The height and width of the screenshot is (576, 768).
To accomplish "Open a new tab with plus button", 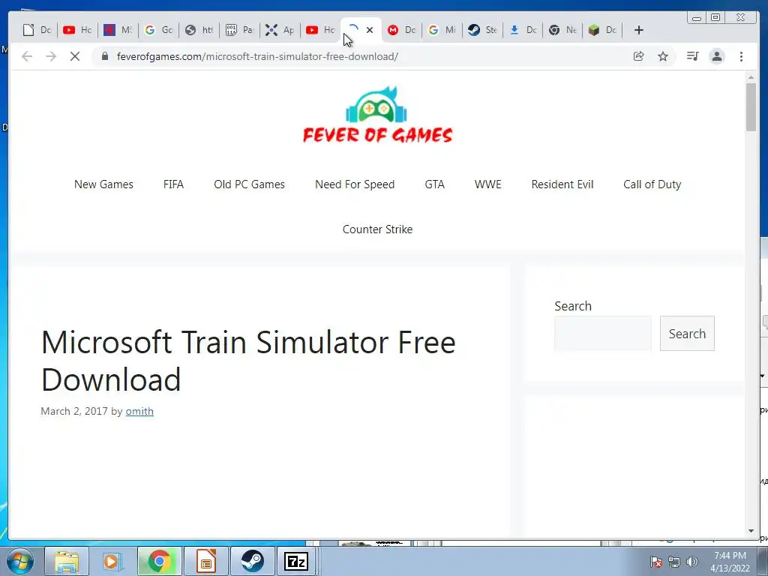I will tap(639, 30).
